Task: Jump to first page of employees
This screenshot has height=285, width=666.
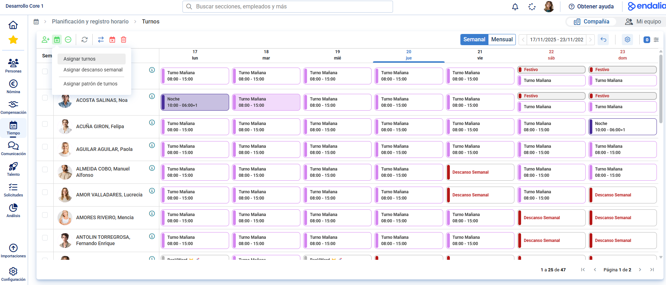Action: pyautogui.click(x=583, y=270)
